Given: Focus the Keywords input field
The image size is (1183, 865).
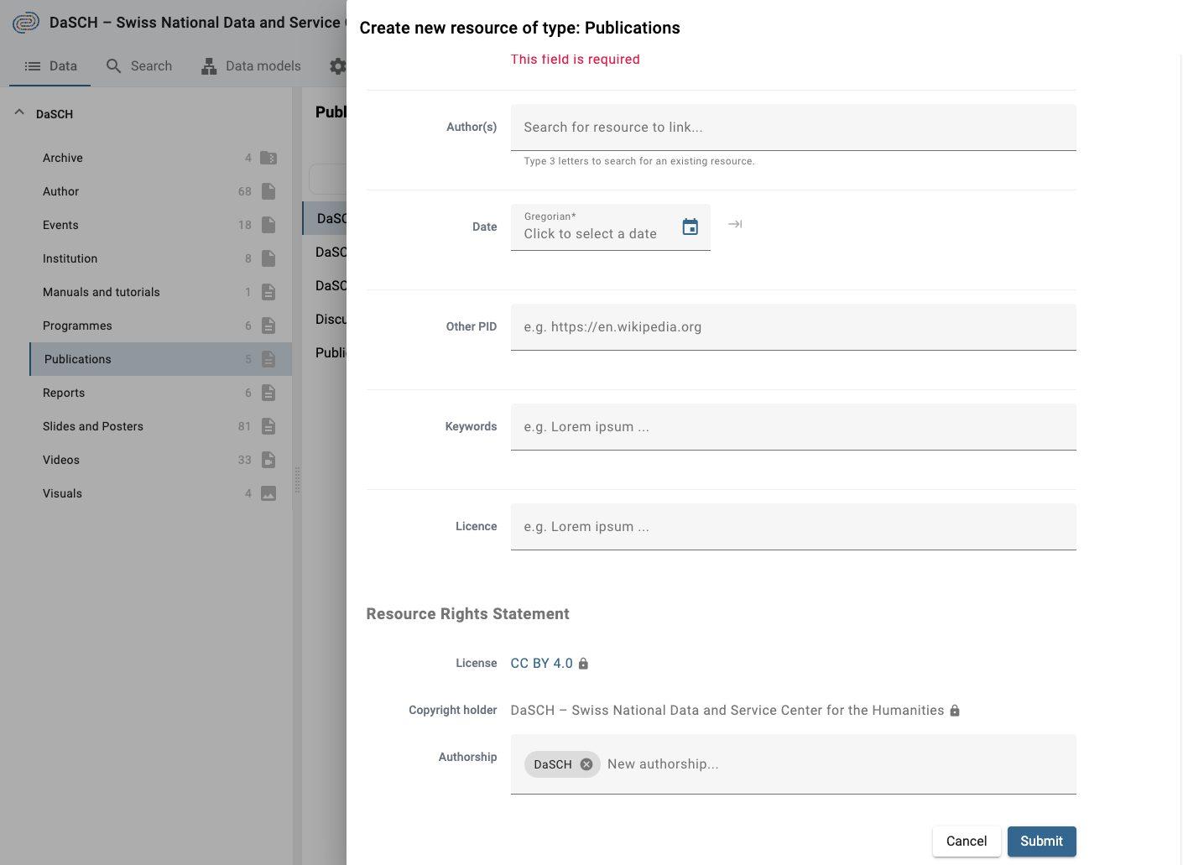Looking at the screenshot, I should 793,427.
